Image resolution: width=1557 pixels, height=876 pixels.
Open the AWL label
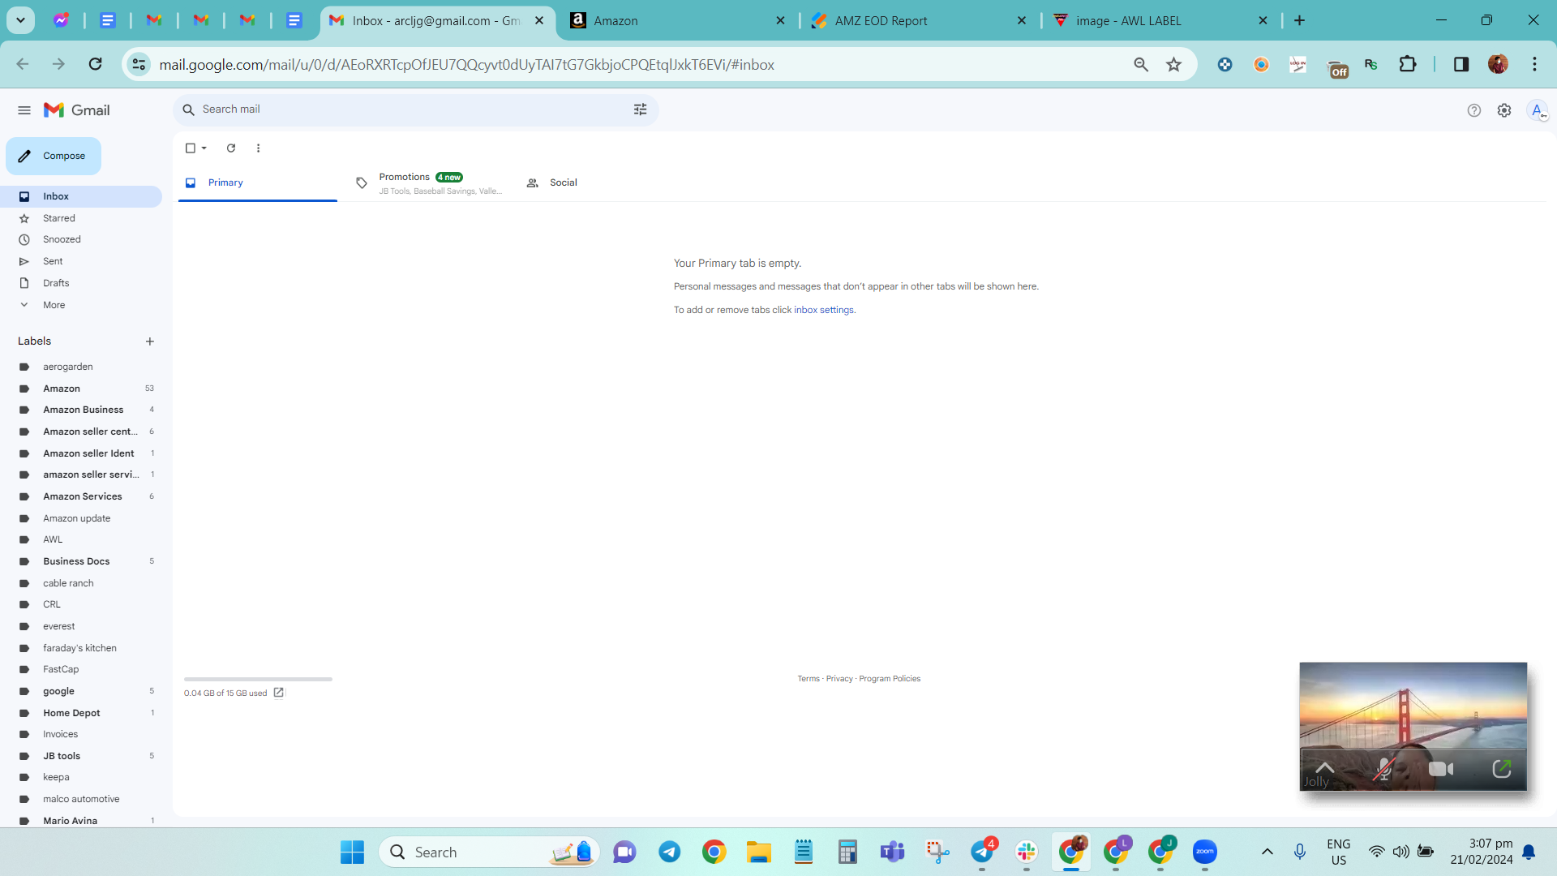point(81,539)
